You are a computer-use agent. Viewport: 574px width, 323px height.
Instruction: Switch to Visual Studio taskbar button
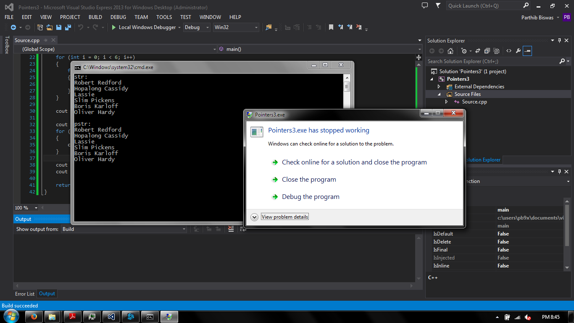pyautogui.click(x=111, y=317)
